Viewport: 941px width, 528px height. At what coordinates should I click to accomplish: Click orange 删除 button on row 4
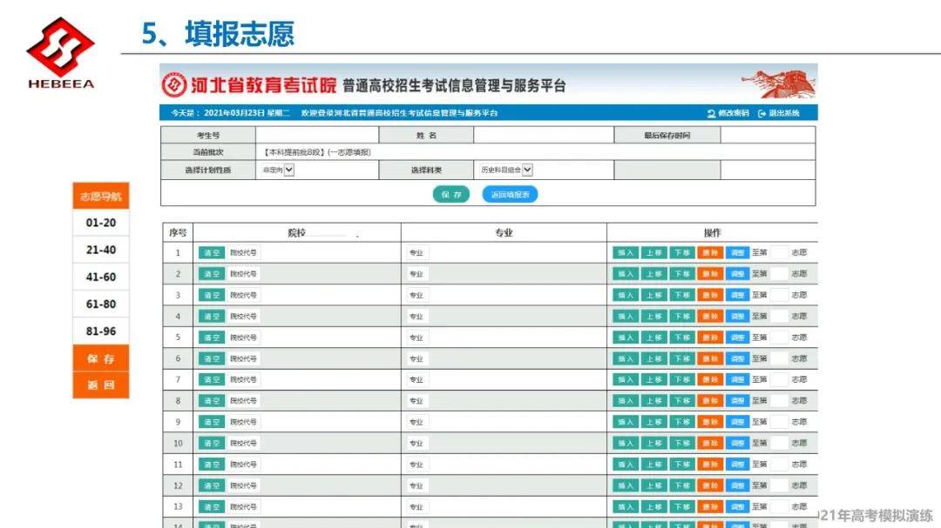[x=710, y=316]
